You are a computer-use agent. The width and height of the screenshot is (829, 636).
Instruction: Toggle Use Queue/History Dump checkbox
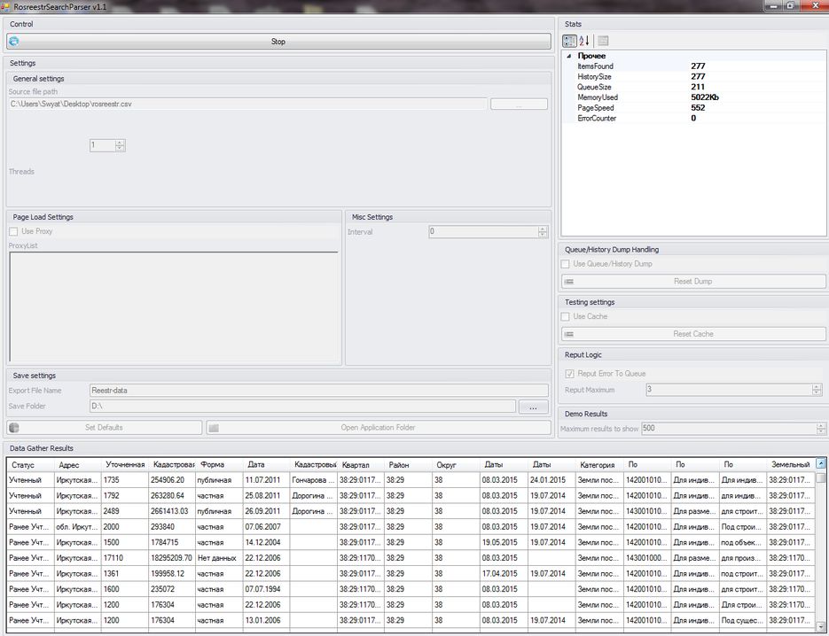click(565, 264)
